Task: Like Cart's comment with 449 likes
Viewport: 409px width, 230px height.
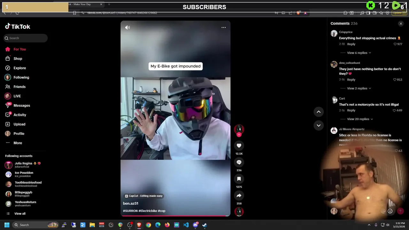Action: 394,111
